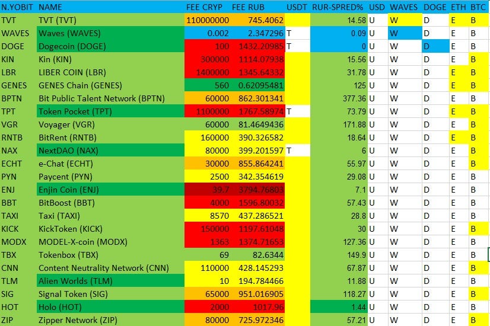Click the 'Zipper Network (ZIP)' cell
This screenshot has width=490, height=326.
click(x=110, y=319)
